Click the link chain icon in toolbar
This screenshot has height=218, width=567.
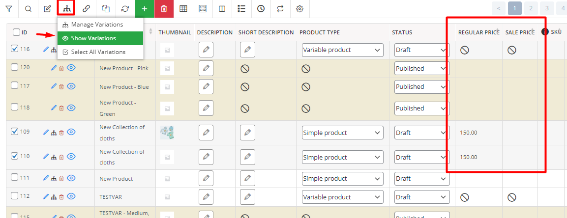[x=87, y=9]
